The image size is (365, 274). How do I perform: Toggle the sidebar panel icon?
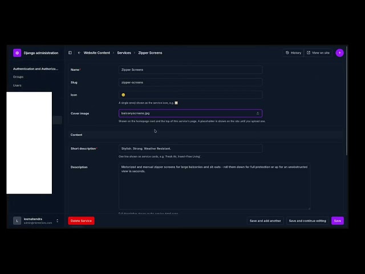click(70, 53)
